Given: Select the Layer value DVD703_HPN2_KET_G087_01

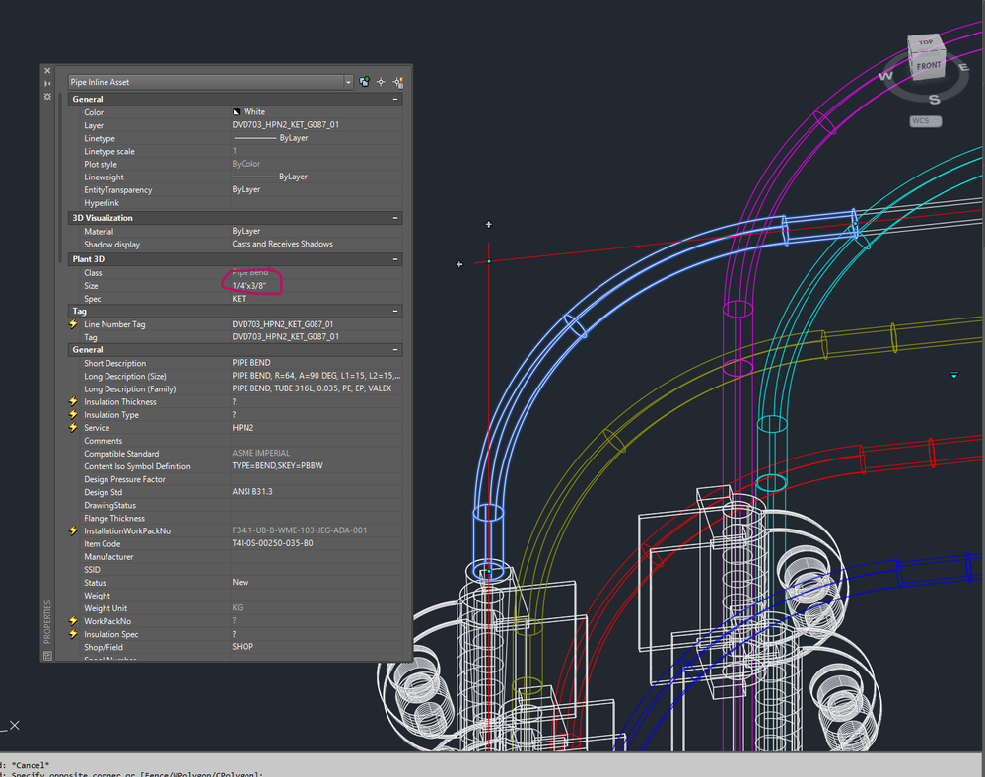Looking at the screenshot, I should click(x=285, y=125).
